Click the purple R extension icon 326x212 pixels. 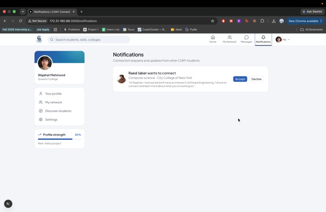(239, 21)
